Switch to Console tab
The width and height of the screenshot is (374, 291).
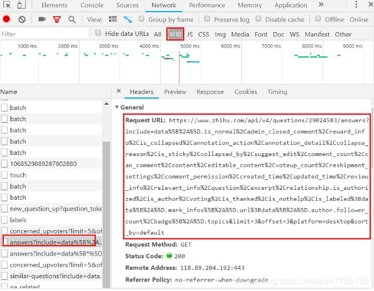tap(92, 5)
